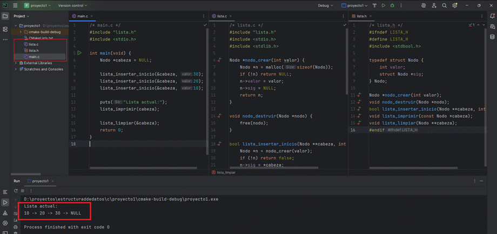Open the Debug build profile dropdown
Image resolution: width=497 pixels, height=234 pixels.
(326, 5)
